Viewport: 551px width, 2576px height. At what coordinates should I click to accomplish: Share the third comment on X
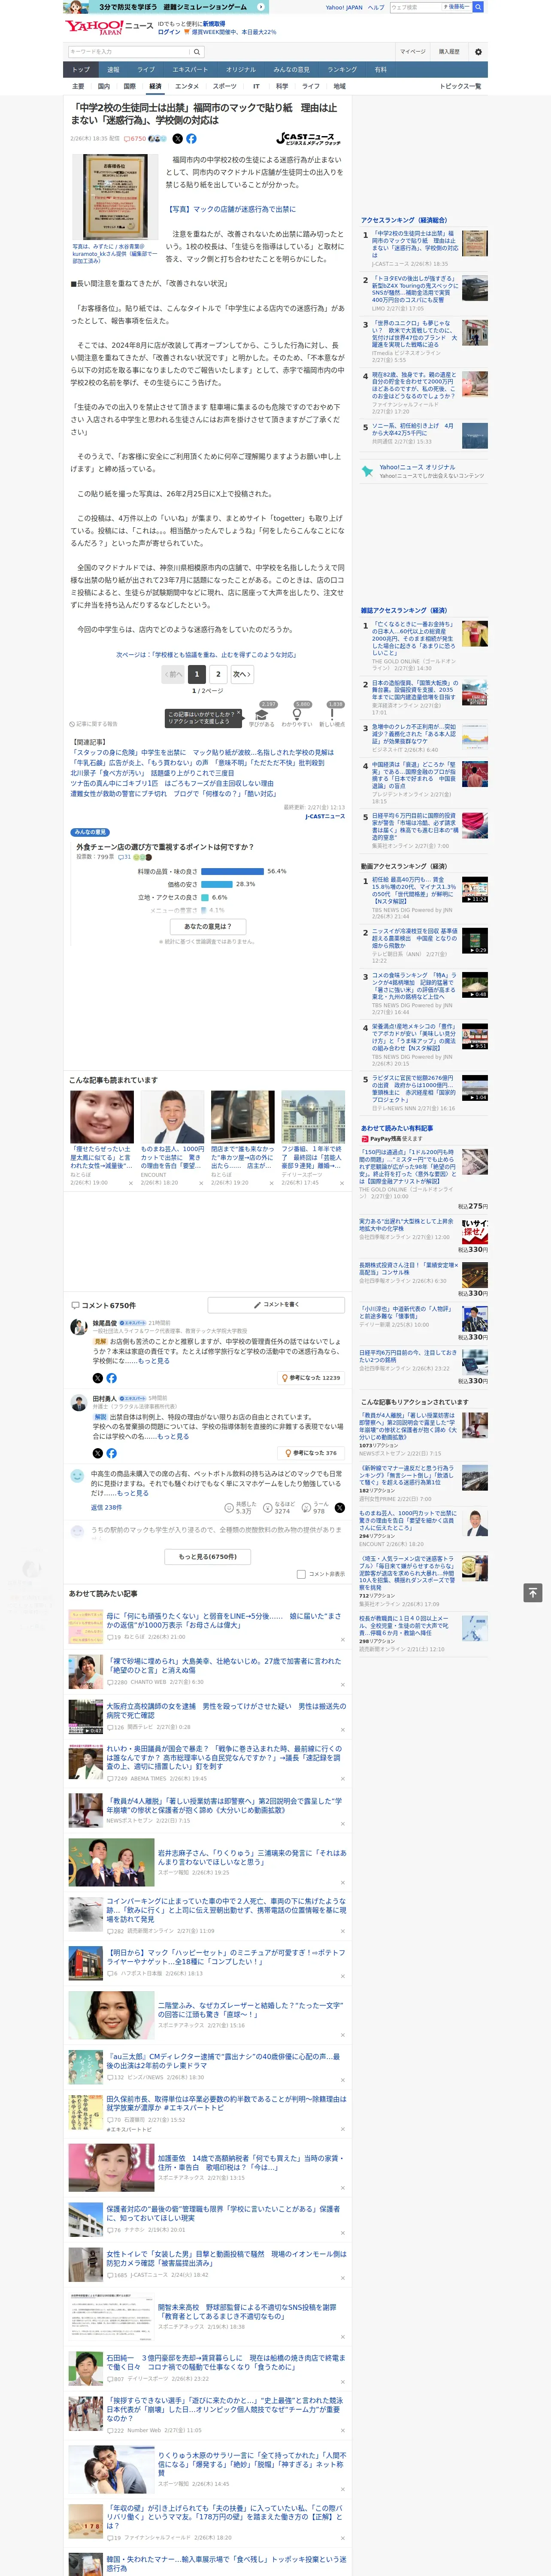click(x=340, y=1508)
